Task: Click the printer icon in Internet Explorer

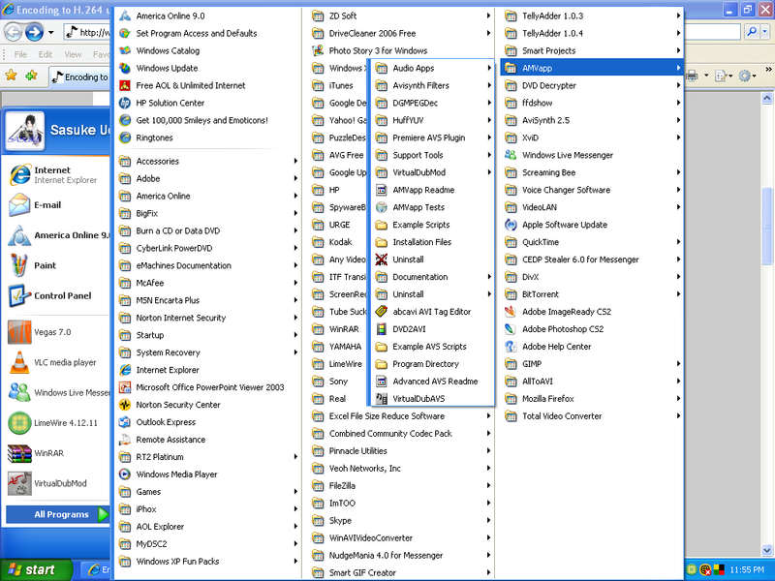Action: (x=692, y=76)
